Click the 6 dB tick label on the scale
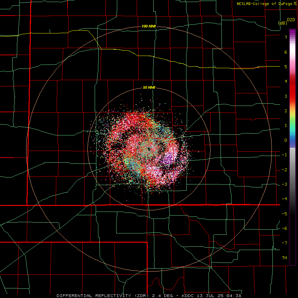The image size is (298, 298). pyautogui.click(x=286, y=52)
